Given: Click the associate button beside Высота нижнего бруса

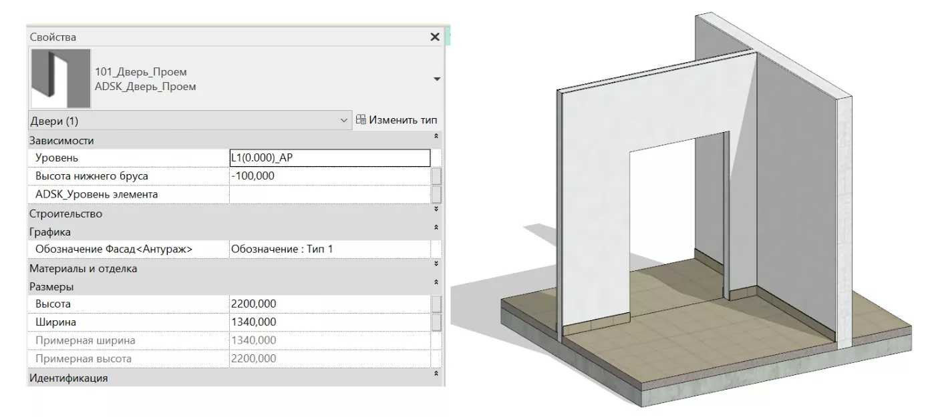Looking at the screenshot, I should point(436,176).
